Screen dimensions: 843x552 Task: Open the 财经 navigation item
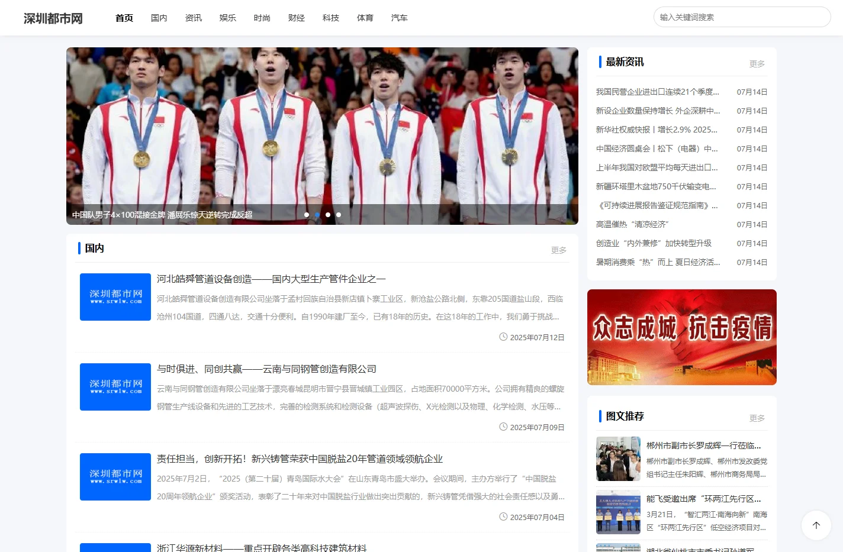coord(297,18)
